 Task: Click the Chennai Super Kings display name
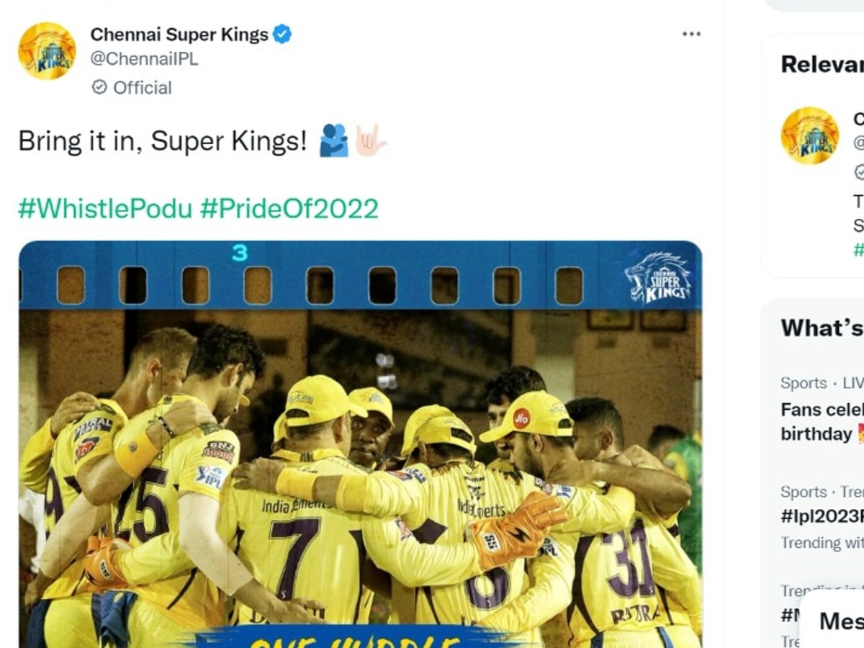tap(179, 34)
